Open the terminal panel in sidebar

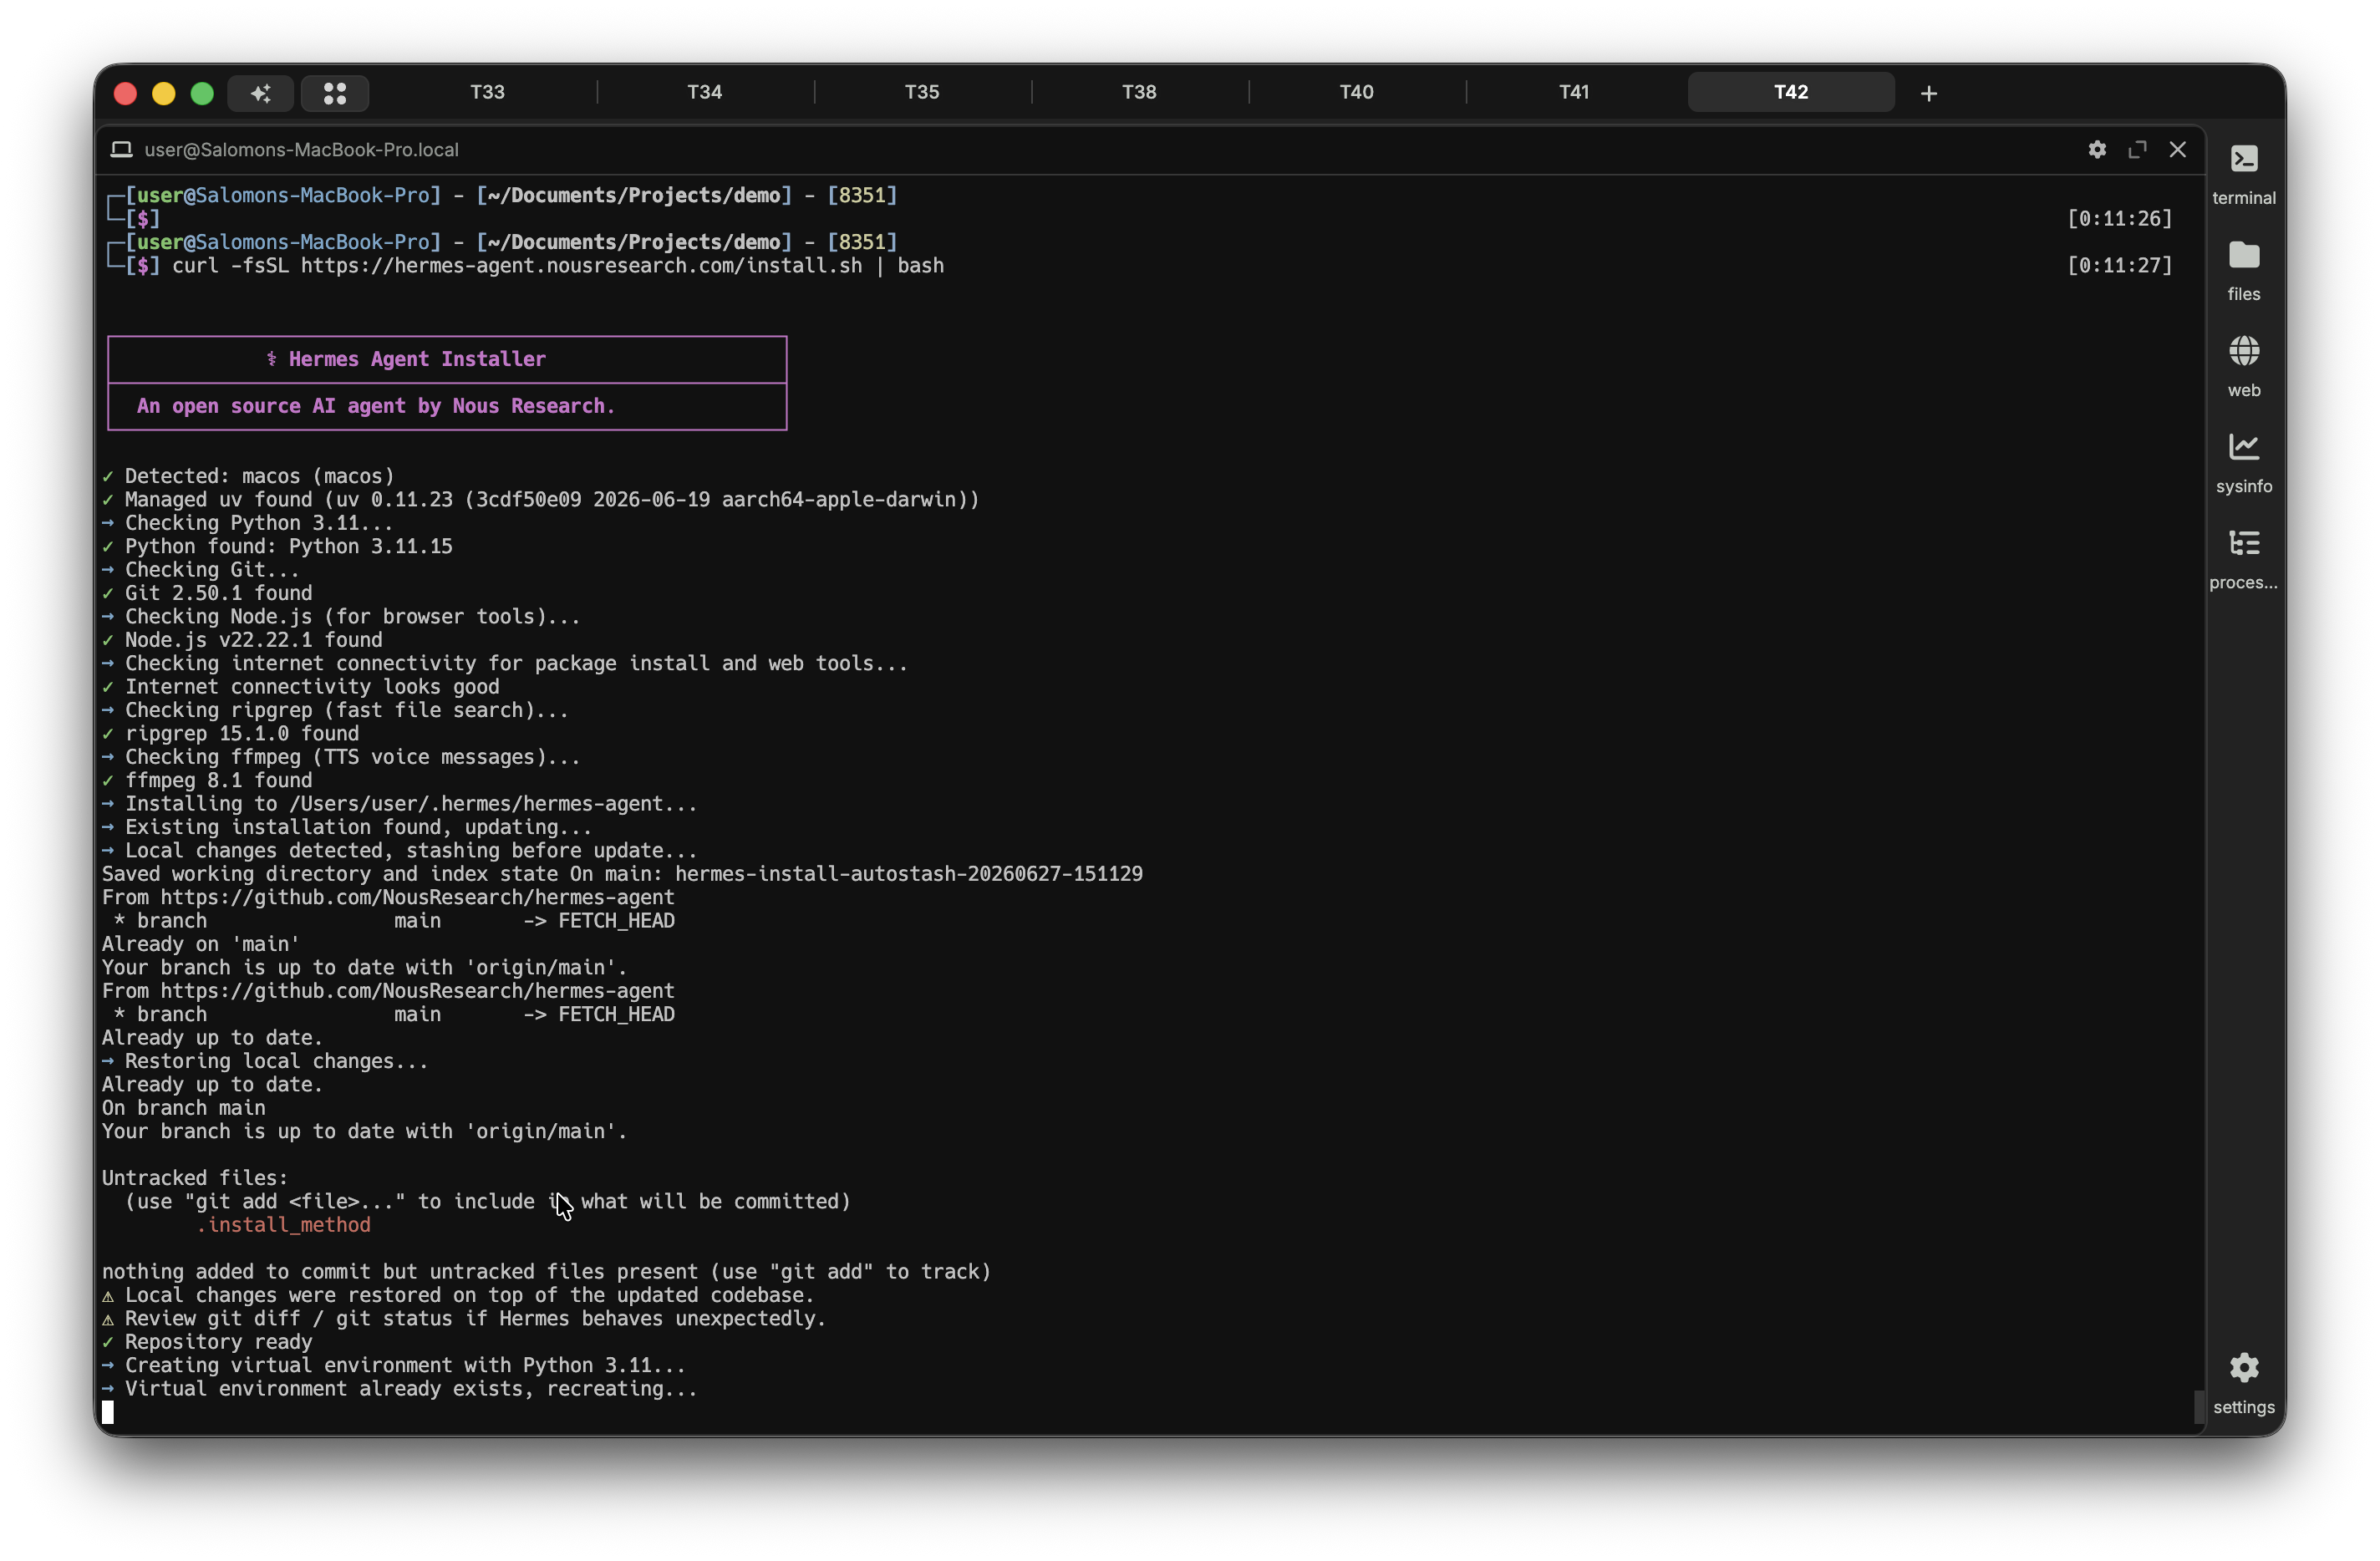[2243, 173]
